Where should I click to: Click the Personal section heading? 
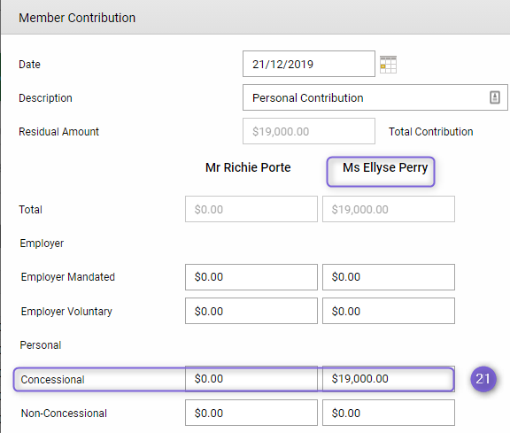click(41, 345)
